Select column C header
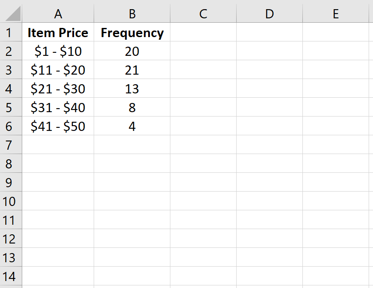373x288 pixels. click(x=203, y=14)
